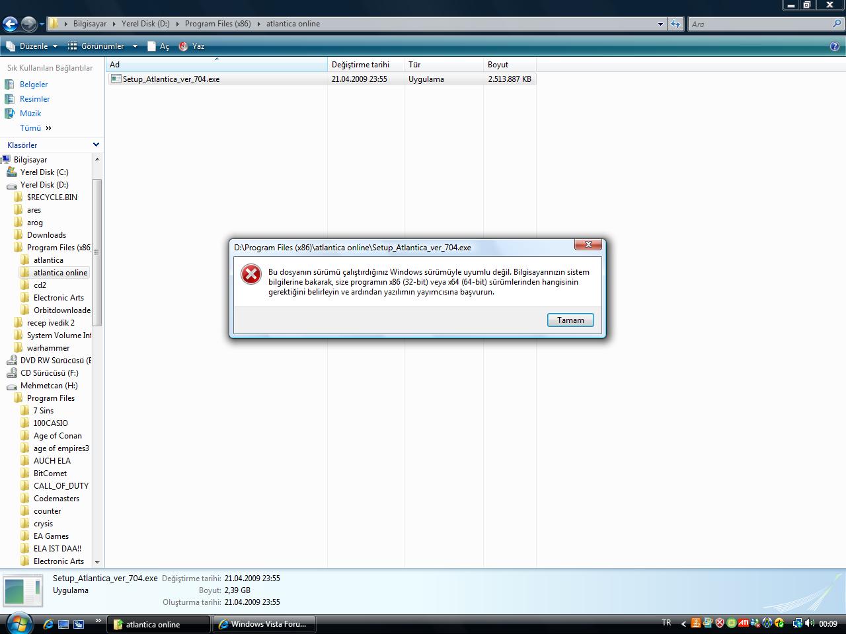Click the TR language indicator

pos(666,623)
